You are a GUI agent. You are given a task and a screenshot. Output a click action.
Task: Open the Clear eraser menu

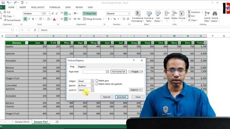tap(193, 20)
